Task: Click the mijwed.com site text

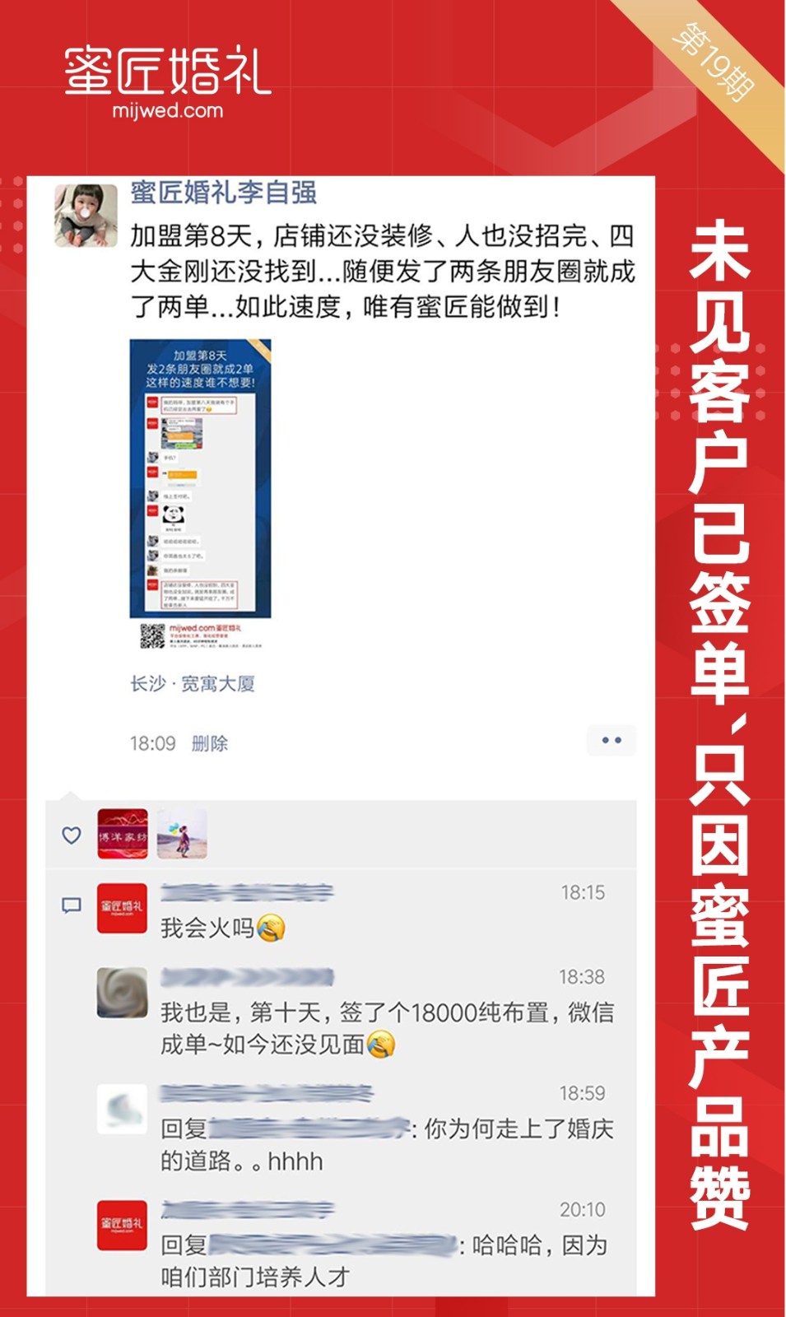Action: pyautogui.click(x=168, y=110)
